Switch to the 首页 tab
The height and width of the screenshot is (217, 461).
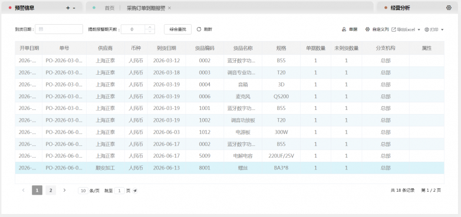(110, 8)
